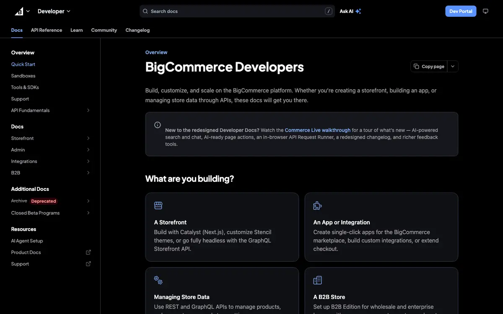Click the puzzle piece app icon
This screenshot has height=314, width=503.
tap(317, 206)
